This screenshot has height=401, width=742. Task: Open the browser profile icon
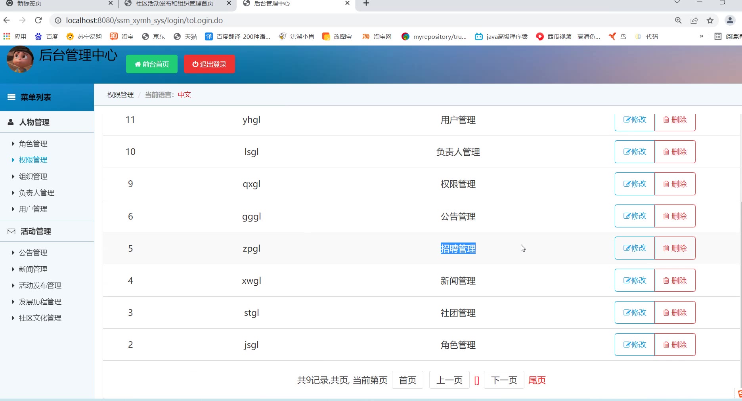tap(730, 21)
